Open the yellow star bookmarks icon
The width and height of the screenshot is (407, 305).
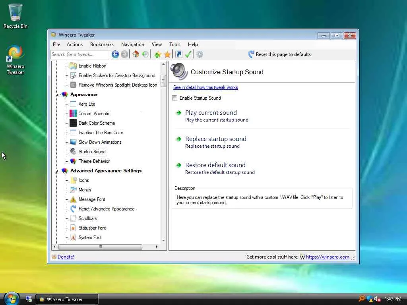(x=167, y=54)
